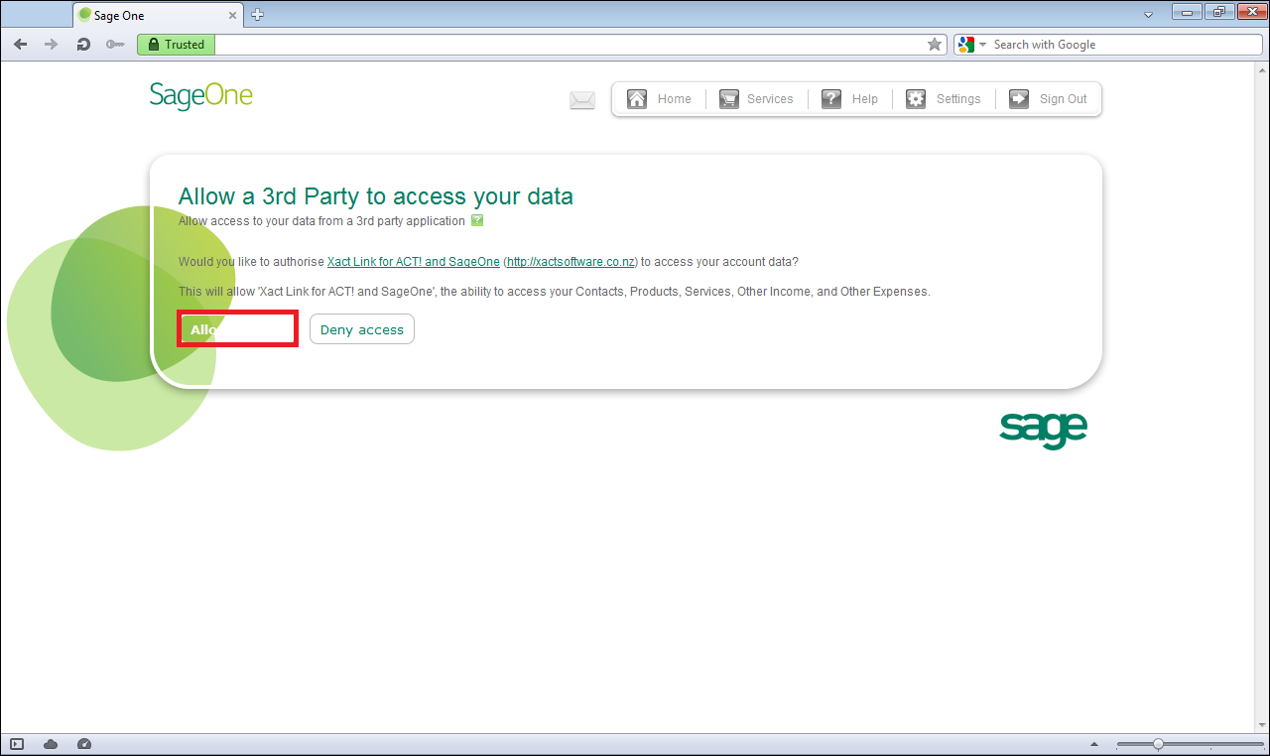Reload the Sage One page

tap(84, 45)
